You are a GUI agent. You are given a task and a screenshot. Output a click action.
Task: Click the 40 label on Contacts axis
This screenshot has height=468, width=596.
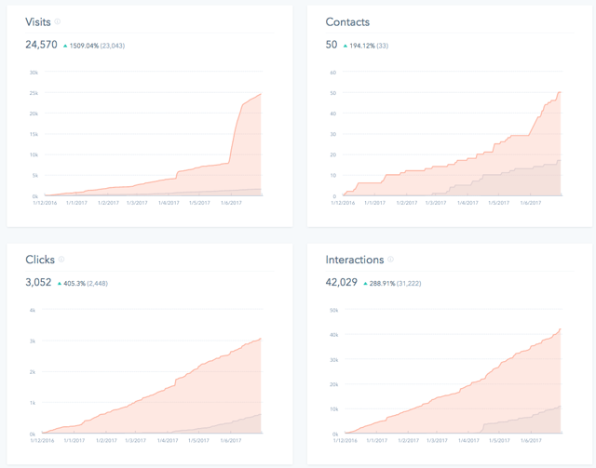[x=333, y=114]
